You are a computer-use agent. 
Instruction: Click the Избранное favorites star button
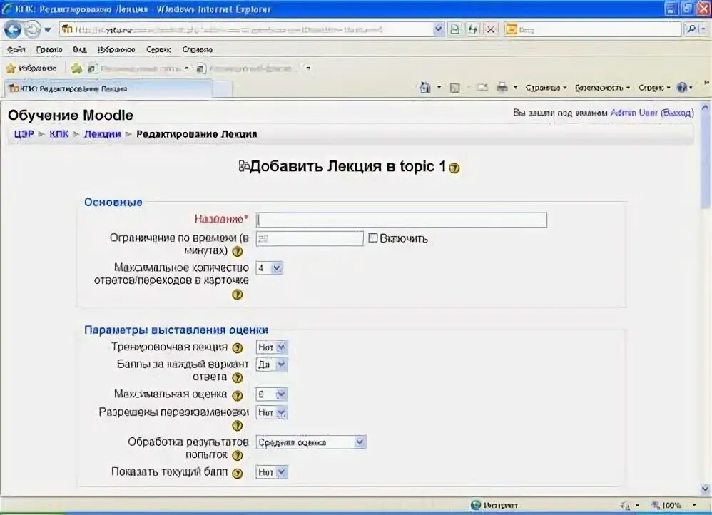coord(31,68)
